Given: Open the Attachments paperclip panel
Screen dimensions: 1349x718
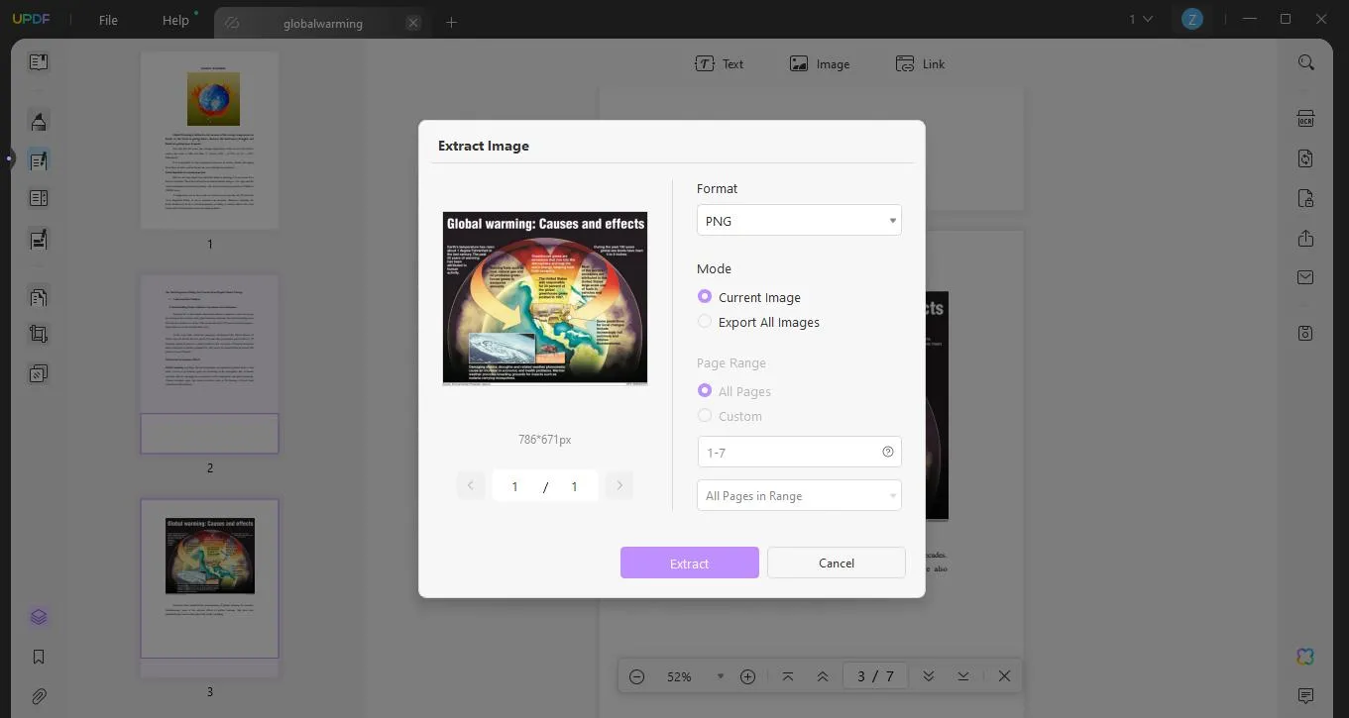Looking at the screenshot, I should pyautogui.click(x=39, y=696).
